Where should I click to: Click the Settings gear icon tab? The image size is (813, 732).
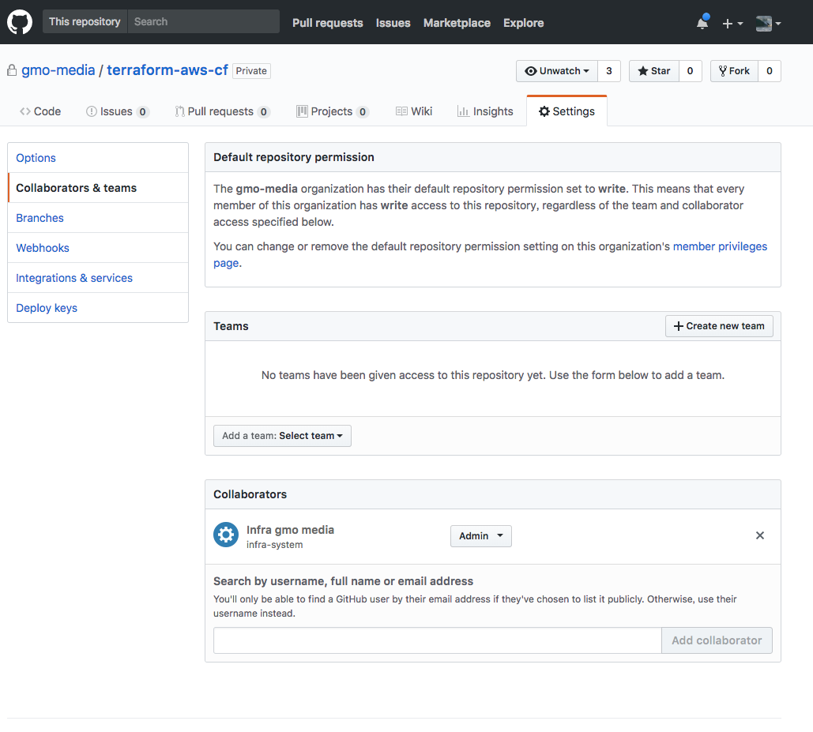tap(544, 111)
